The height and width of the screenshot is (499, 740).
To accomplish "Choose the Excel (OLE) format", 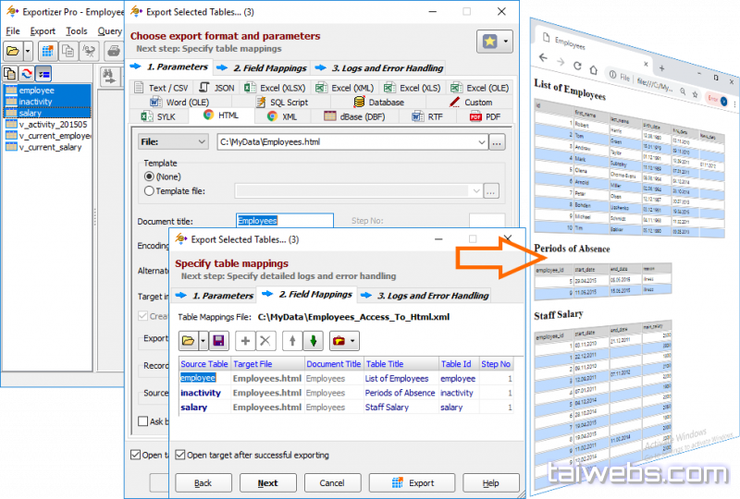I will click(479, 88).
